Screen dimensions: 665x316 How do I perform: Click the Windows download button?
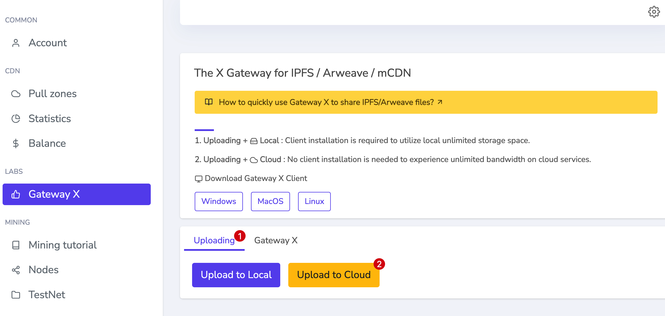[219, 201]
